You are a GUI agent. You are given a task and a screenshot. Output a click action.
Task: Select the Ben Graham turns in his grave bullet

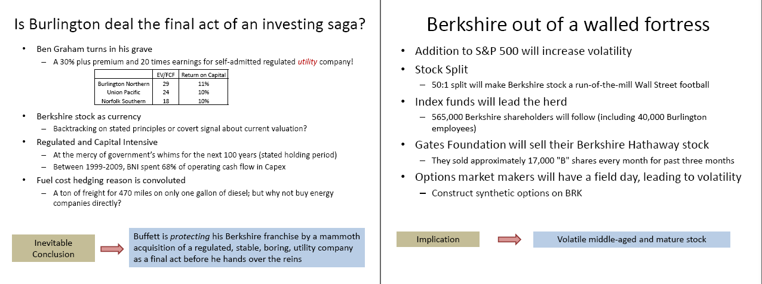point(98,49)
